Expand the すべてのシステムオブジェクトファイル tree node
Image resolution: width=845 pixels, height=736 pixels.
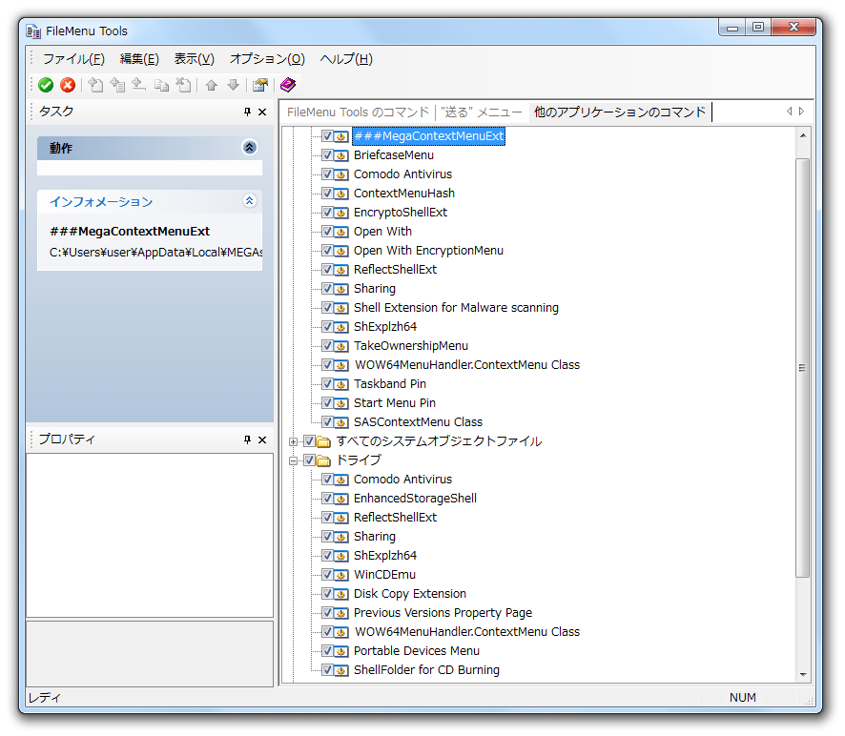point(293,441)
